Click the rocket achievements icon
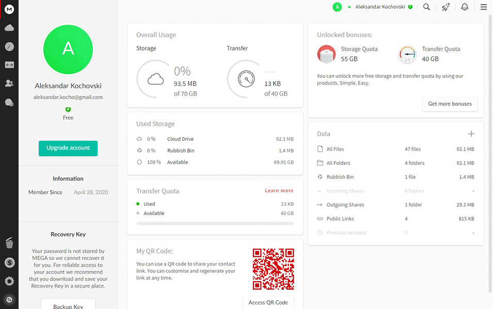The height and width of the screenshot is (309, 493). pos(446,7)
